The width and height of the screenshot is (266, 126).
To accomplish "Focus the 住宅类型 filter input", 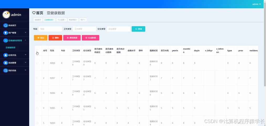I will [119, 29].
